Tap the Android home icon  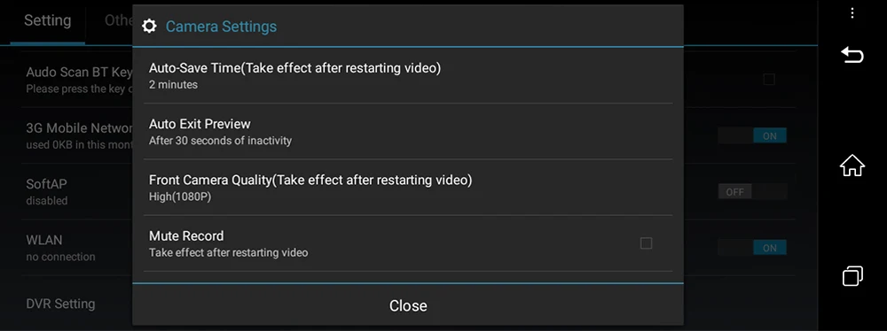(x=852, y=165)
